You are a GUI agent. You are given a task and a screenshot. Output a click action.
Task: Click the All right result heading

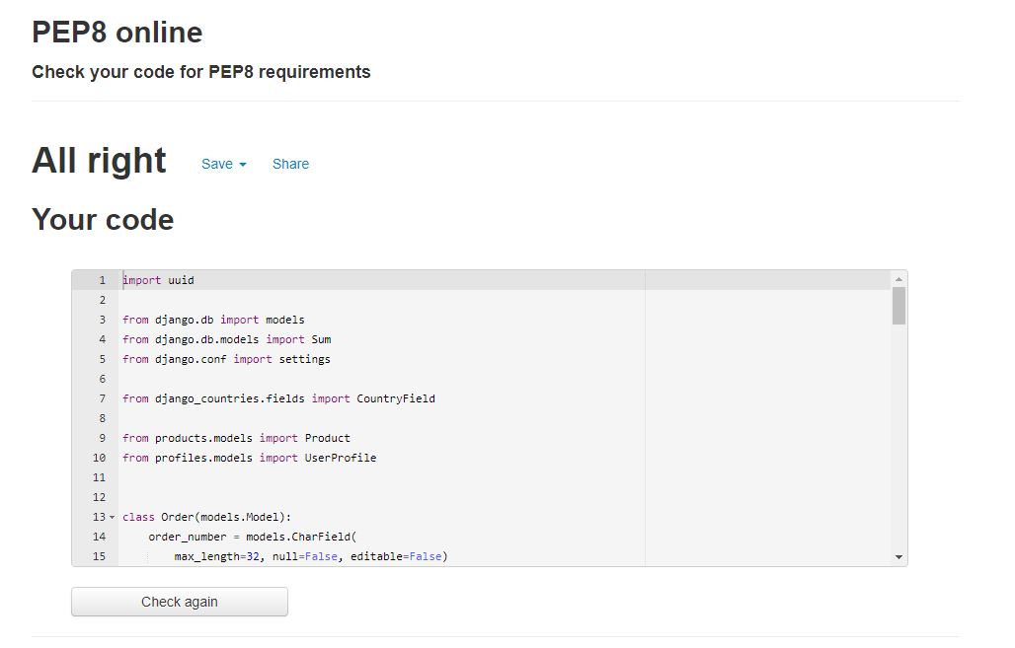tap(99, 160)
